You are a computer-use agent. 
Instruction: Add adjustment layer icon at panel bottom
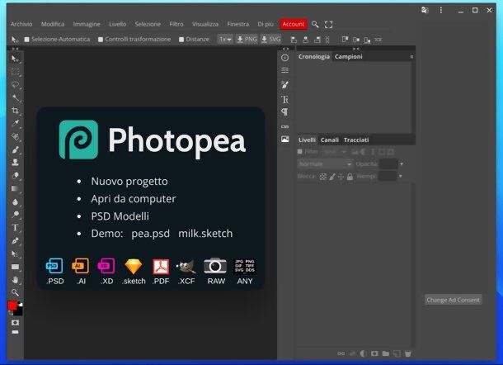point(363,353)
